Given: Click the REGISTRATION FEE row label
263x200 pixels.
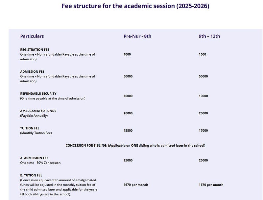Looking at the screenshot, I should coord(35,49).
